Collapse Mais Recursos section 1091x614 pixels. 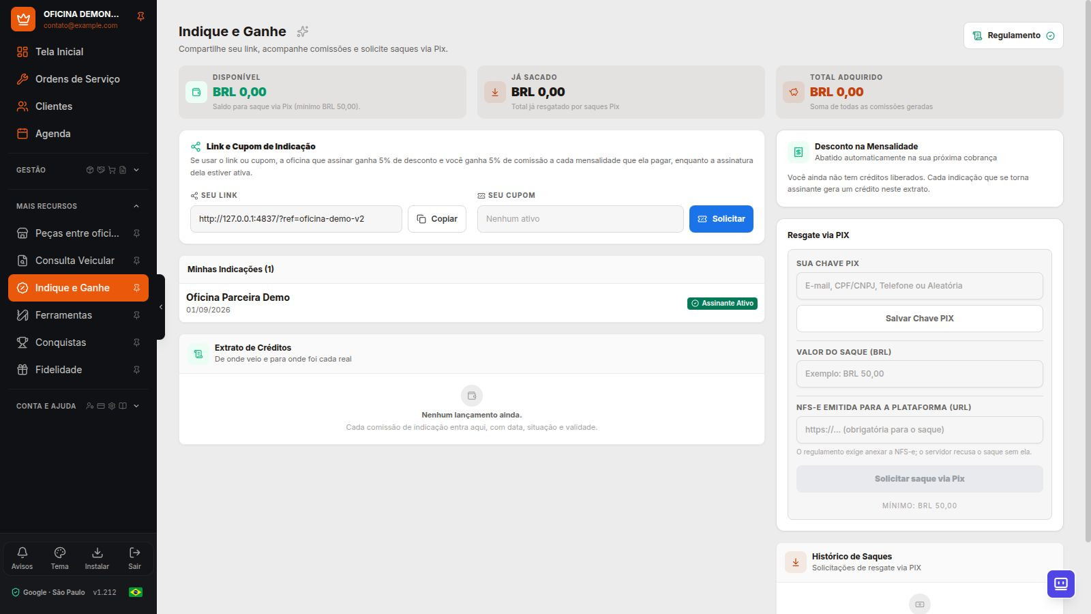(78, 206)
